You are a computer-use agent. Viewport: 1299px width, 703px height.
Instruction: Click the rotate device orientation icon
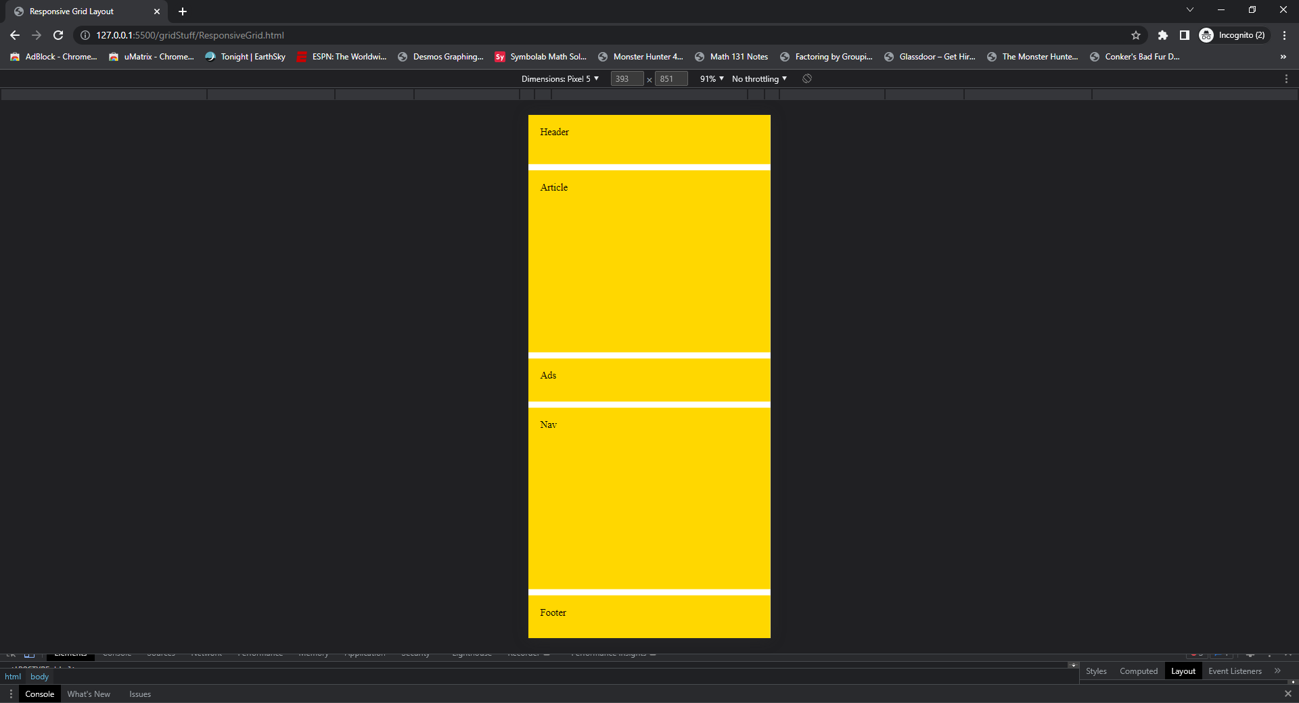pyautogui.click(x=807, y=79)
